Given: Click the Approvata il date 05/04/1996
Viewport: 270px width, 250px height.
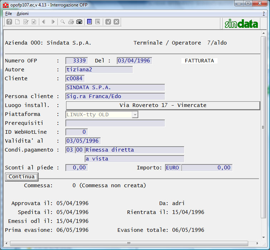Looking at the screenshot, I should pos(72,203).
